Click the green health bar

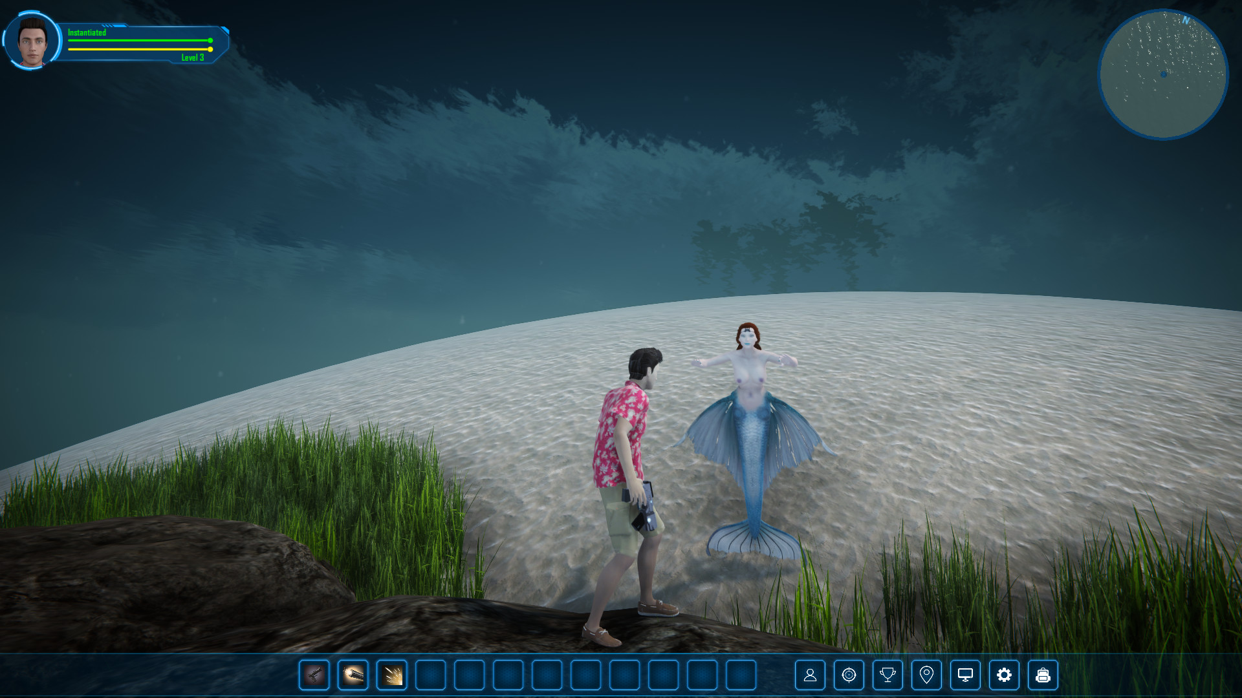tap(139, 40)
